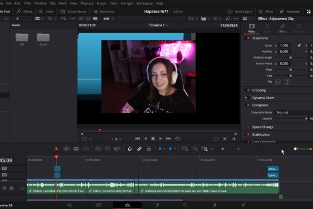
Task: Expand the Speed Change section
Action: pyautogui.click(x=263, y=127)
